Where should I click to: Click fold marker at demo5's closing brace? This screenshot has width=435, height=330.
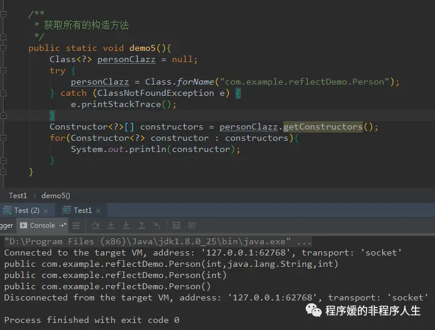[x=4, y=172]
